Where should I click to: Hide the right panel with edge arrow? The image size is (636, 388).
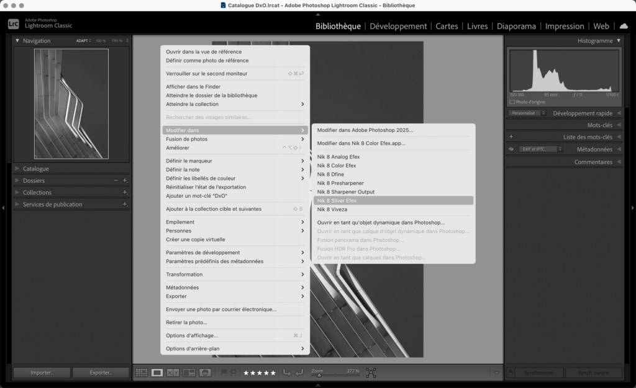[633, 208]
